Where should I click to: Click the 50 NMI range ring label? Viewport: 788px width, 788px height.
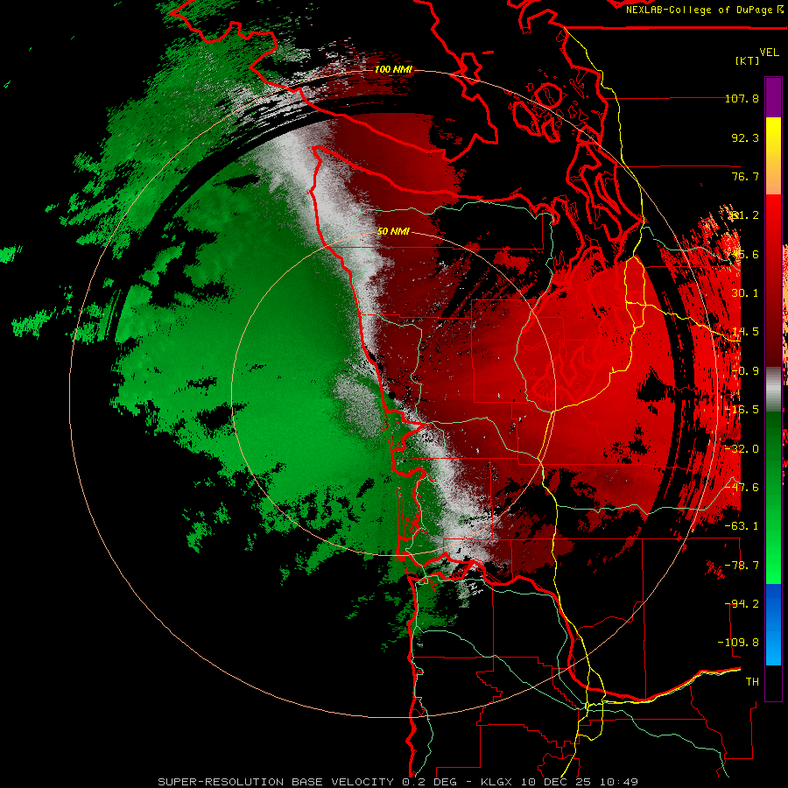(393, 232)
